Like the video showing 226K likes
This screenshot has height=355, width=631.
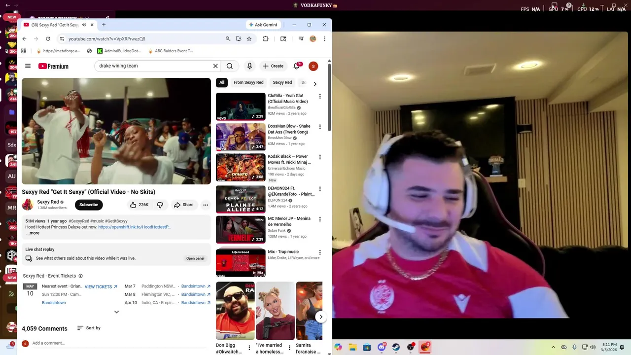(x=139, y=205)
